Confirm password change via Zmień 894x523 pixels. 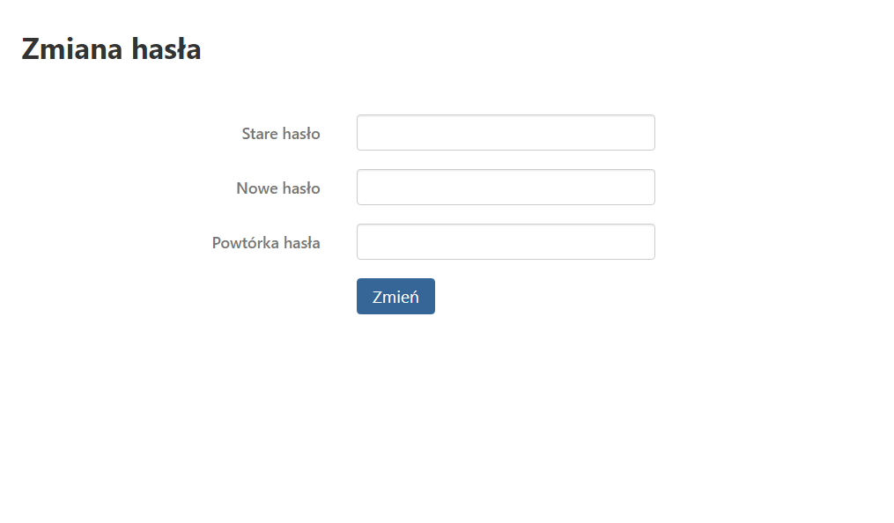395,296
